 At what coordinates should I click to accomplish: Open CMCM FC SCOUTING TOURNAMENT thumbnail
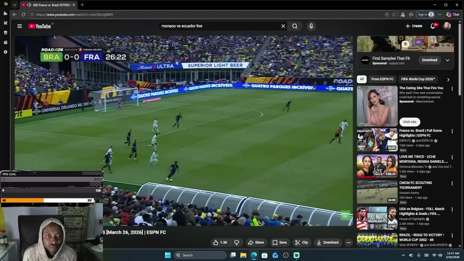[377, 192]
